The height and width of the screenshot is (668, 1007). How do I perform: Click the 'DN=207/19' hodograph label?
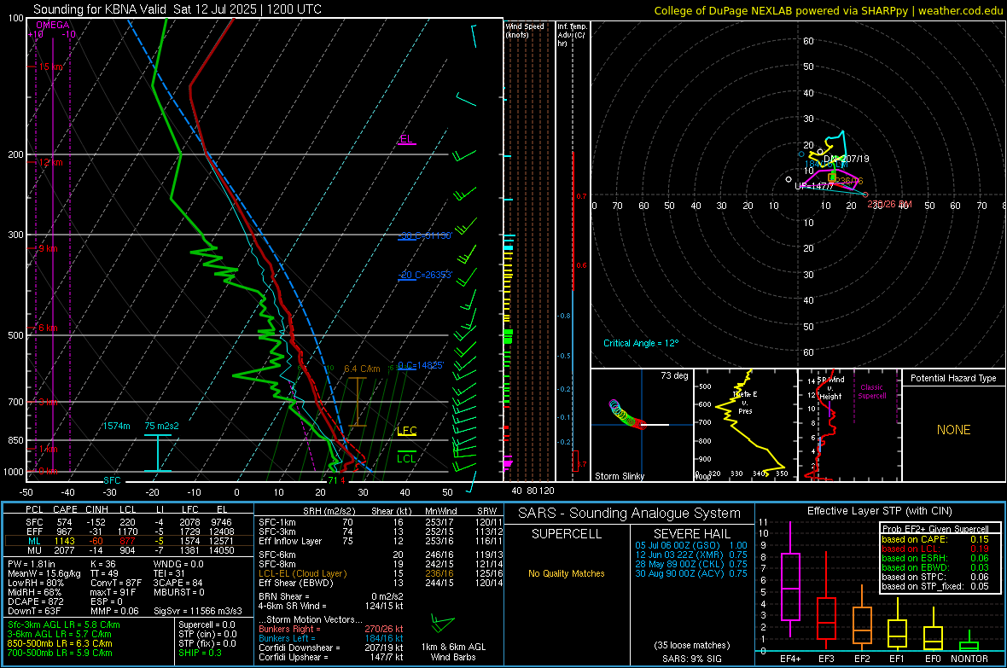(x=847, y=159)
